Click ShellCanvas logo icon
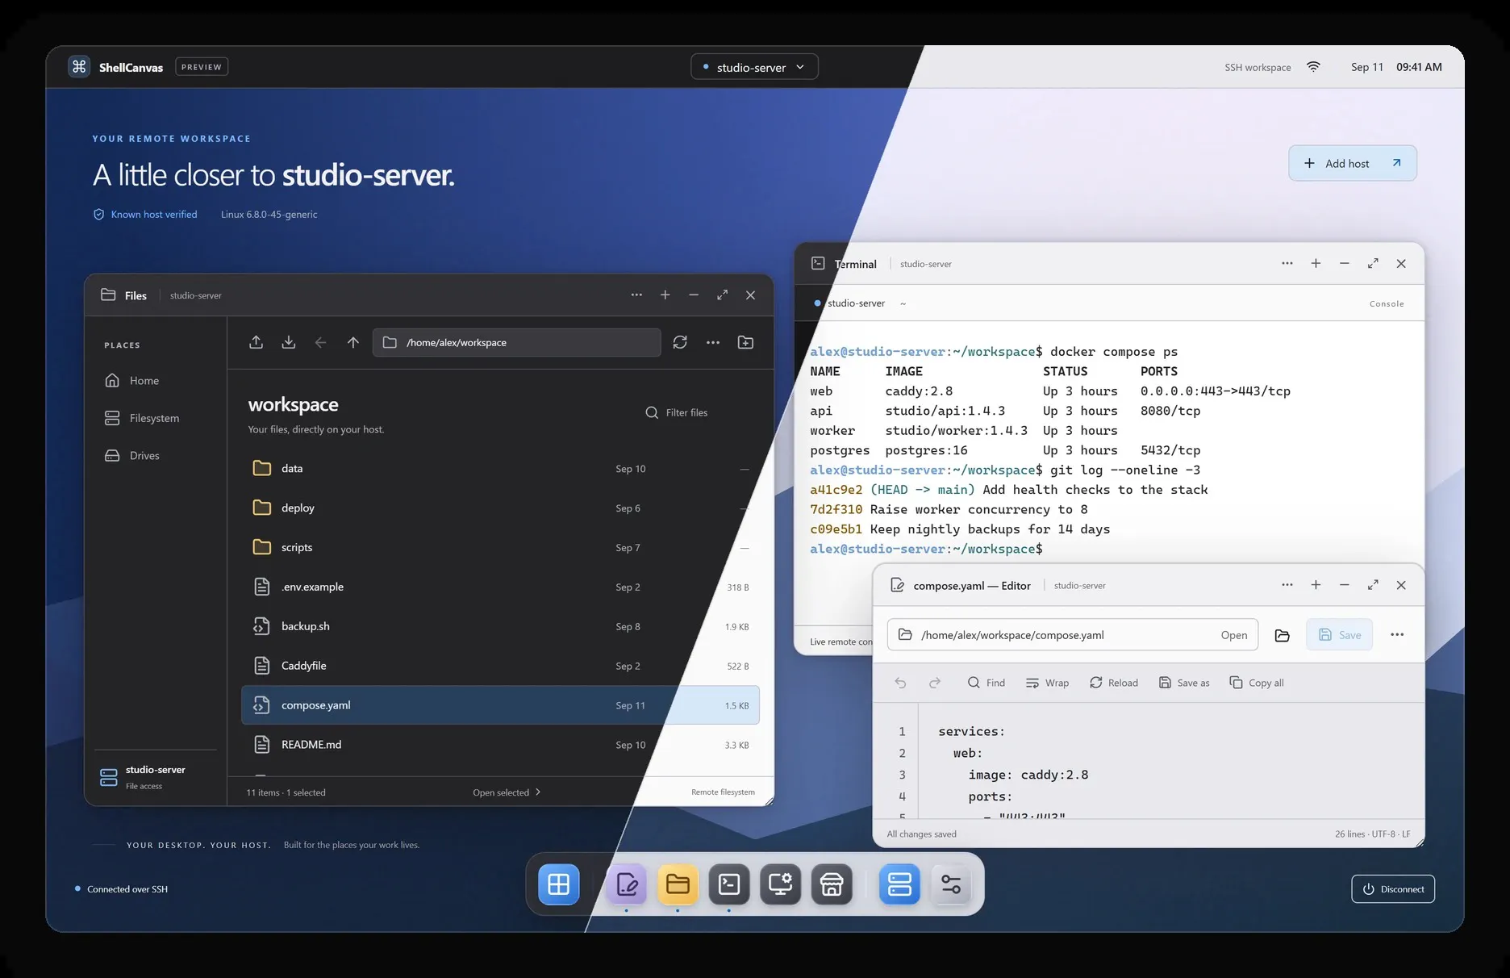The image size is (1510, 978). 79,67
